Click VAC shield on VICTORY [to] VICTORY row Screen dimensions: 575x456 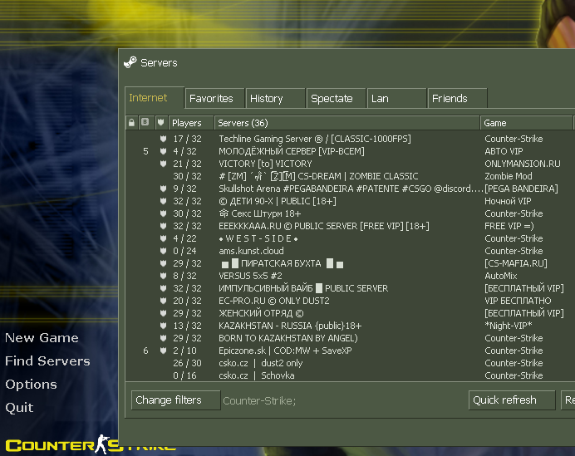click(x=163, y=164)
